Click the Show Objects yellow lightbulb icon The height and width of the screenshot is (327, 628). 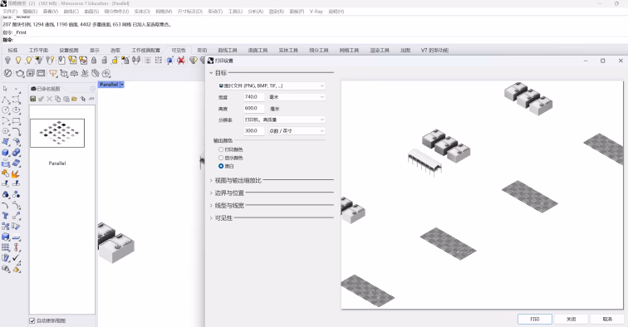click(x=18, y=60)
